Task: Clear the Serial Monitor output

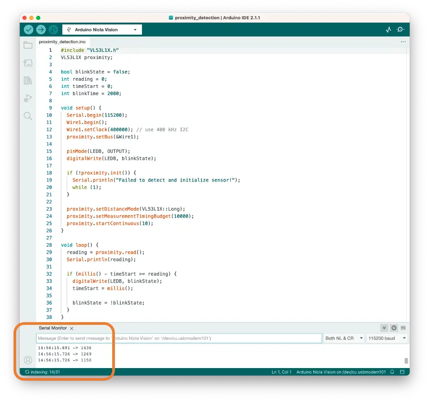Action: click(x=403, y=328)
